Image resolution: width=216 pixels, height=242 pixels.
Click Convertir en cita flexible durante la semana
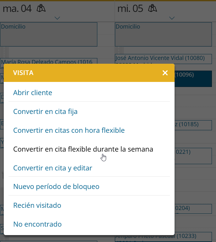tap(83, 149)
